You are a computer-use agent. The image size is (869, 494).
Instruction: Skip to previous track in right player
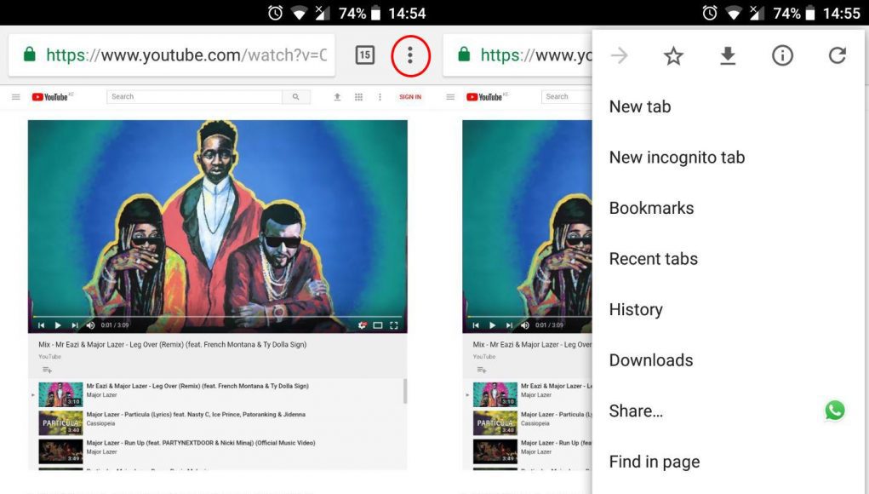476,325
